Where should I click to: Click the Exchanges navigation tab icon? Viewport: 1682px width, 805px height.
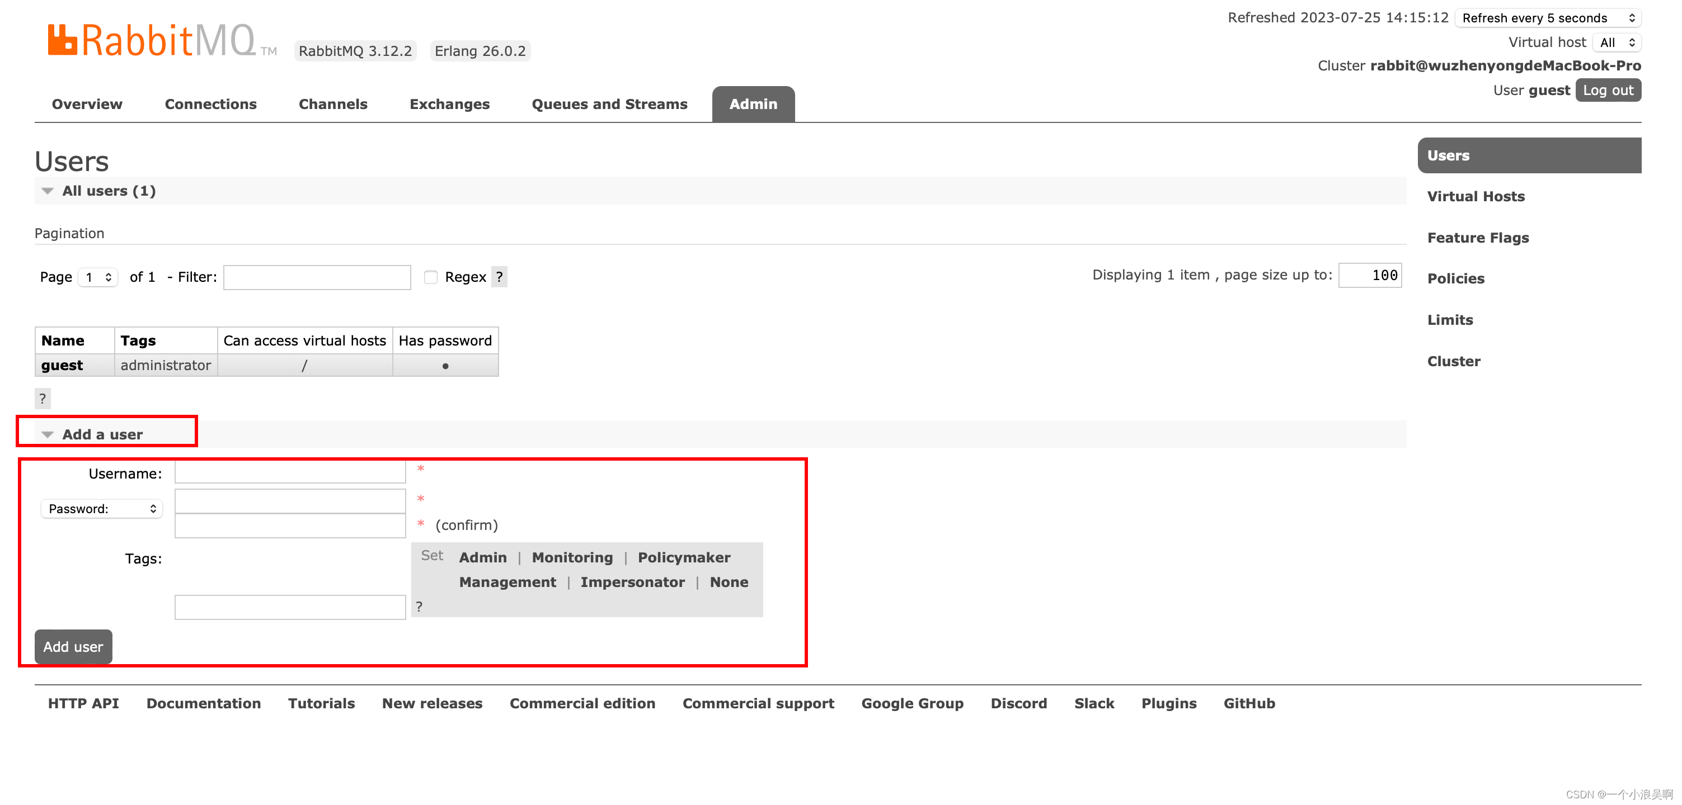(x=449, y=104)
